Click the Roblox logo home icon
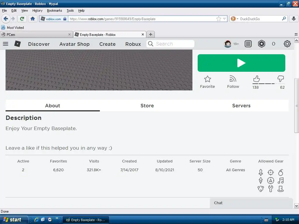The image size is (299, 224). [17, 44]
